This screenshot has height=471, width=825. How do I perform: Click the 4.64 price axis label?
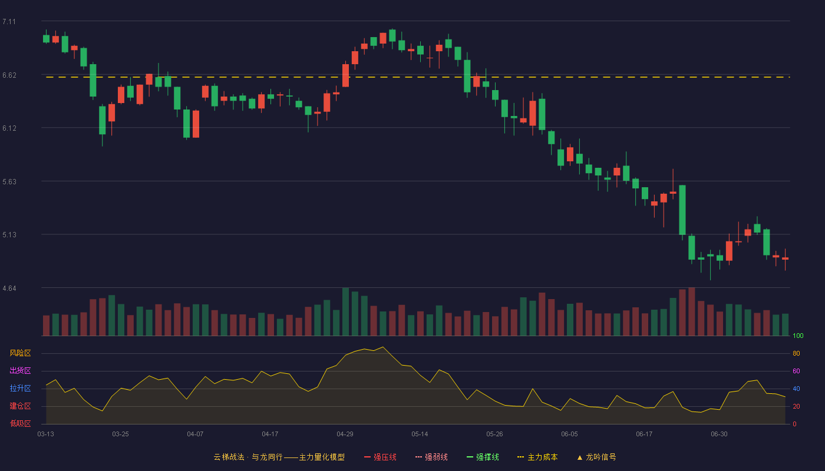tap(9, 288)
